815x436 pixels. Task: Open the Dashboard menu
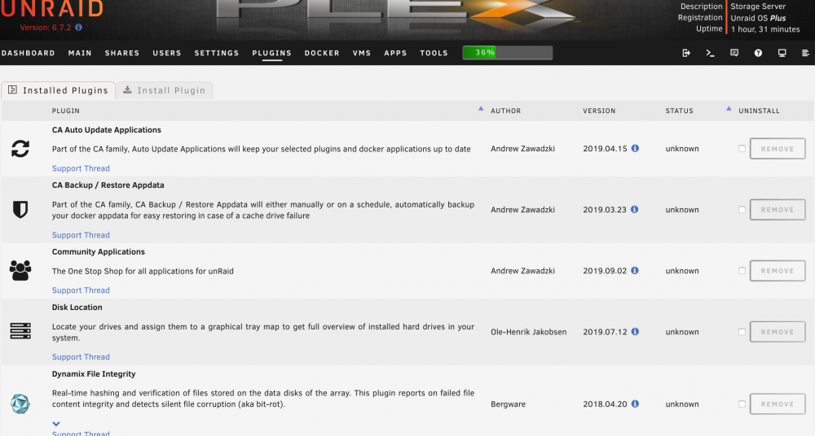[x=28, y=53]
